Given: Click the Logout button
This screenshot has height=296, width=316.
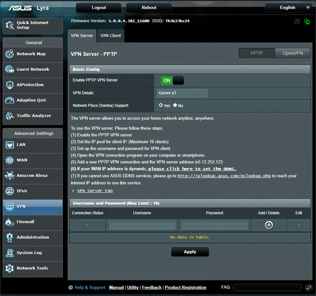Looking at the screenshot, I should click(x=99, y=8).
